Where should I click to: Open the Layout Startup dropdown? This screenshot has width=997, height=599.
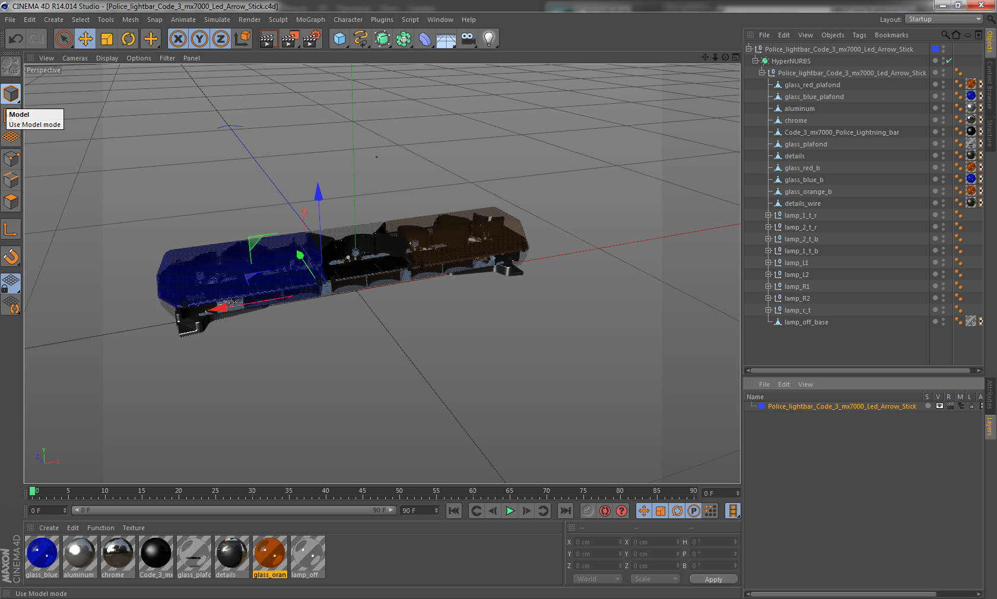pyautogui.click(x=944, y=19)
